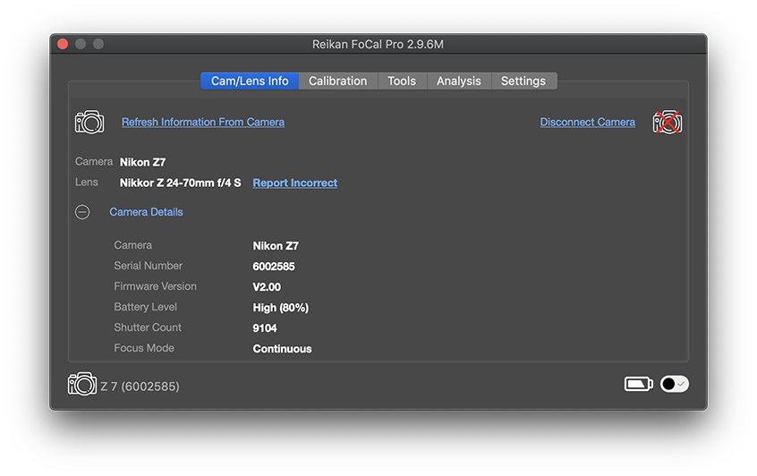The width and height of the screenshot is (757, 476).
Task: Click the Camera Details heading
Action: (146, 212)
